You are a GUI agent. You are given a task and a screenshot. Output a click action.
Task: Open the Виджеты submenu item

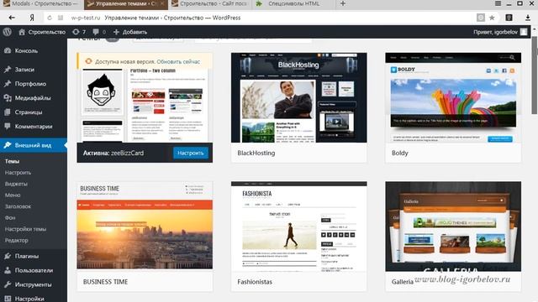pyautogui.click(x=16, y=184)
